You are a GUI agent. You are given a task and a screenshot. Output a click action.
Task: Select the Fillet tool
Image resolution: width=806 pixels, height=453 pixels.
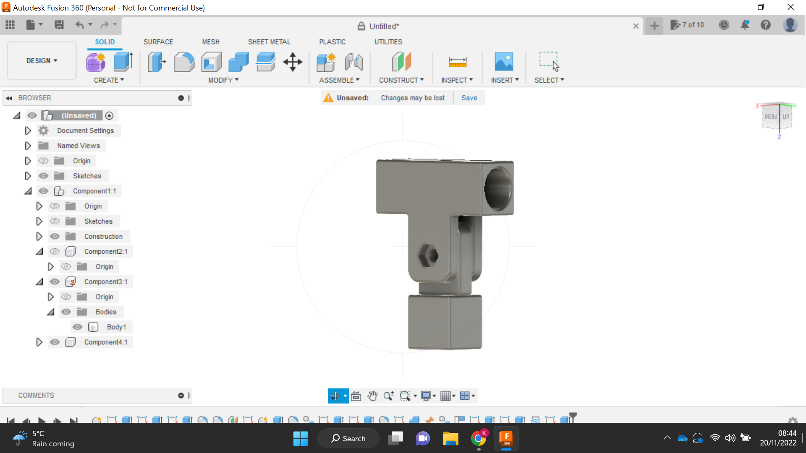point(184,62)
